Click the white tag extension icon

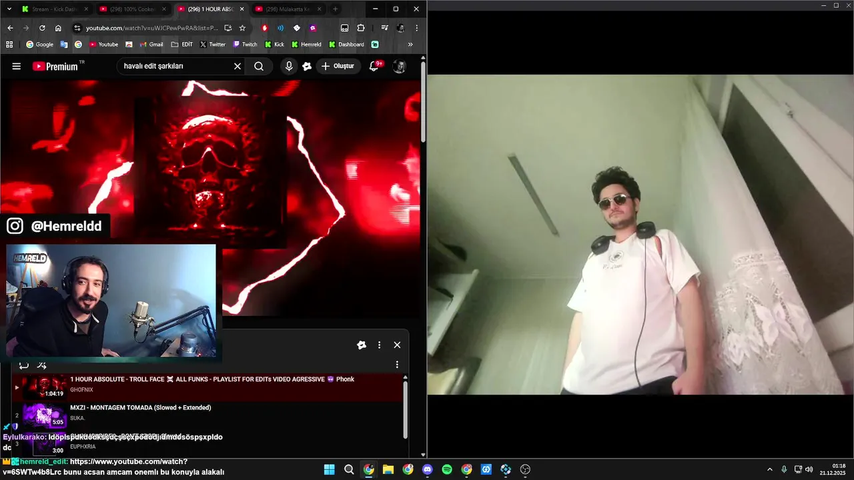click(x=297, y=28)
